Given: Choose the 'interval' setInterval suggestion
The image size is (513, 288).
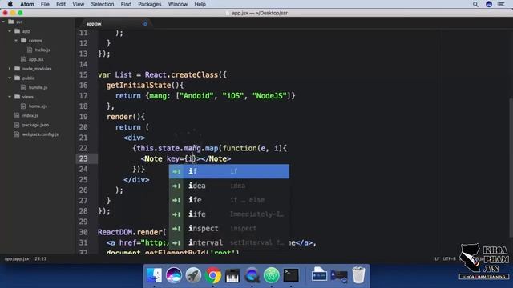Looking at the screenshot, I should 229,243.
